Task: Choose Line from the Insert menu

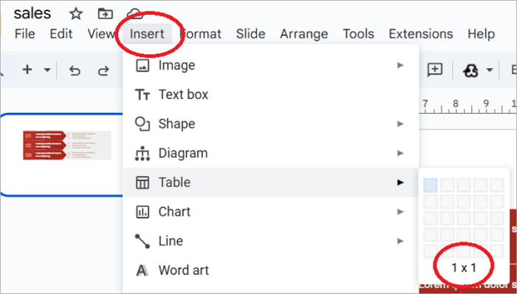Action: 270,241
